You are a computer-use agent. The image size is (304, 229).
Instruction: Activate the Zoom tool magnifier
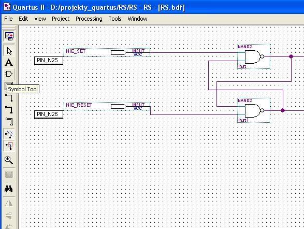click(9, 160)
